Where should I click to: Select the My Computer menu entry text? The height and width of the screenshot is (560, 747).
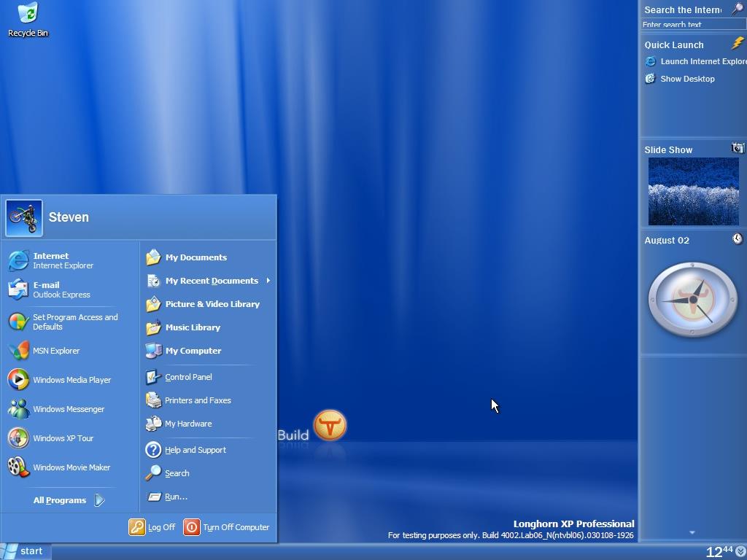pos(193,351)
